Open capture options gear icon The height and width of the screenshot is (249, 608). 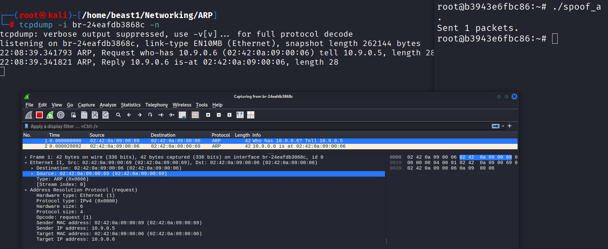tap(61, 115)
